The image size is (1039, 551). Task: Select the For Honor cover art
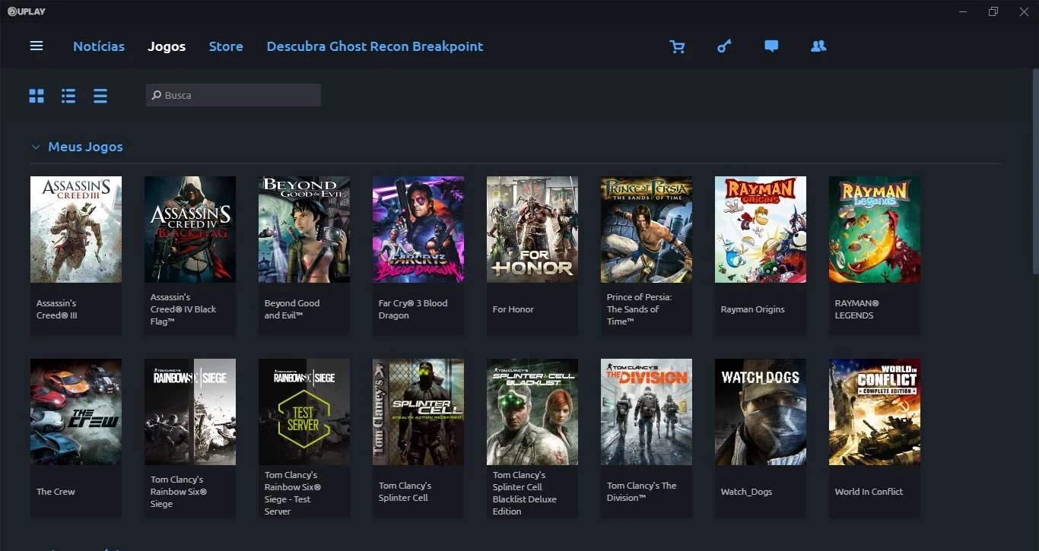click(532, 230)
